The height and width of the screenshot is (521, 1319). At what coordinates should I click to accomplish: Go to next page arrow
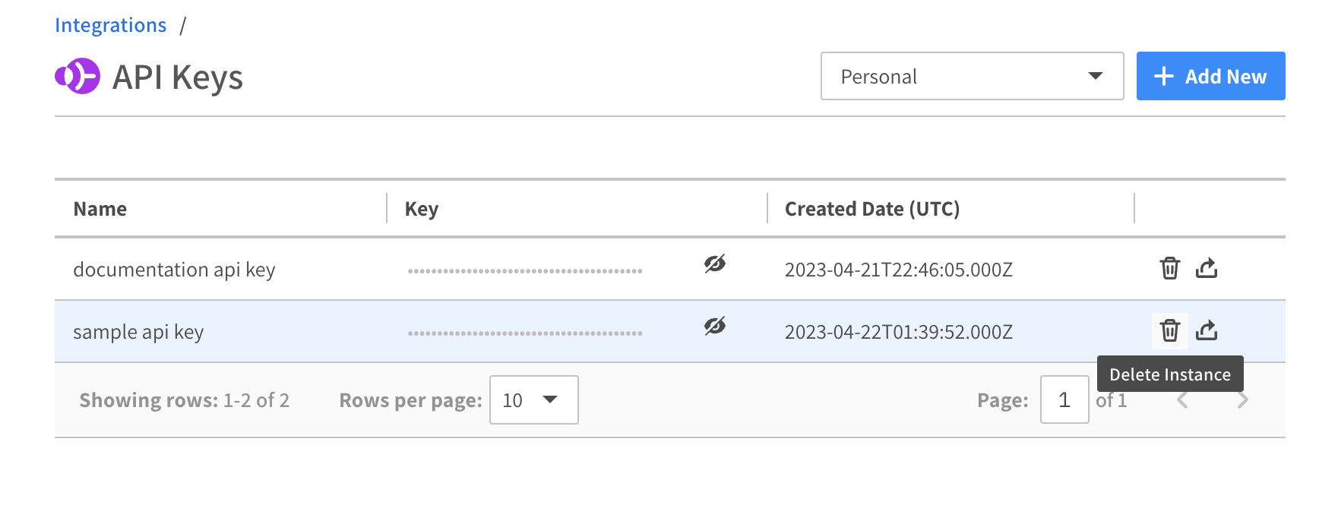1242,400
